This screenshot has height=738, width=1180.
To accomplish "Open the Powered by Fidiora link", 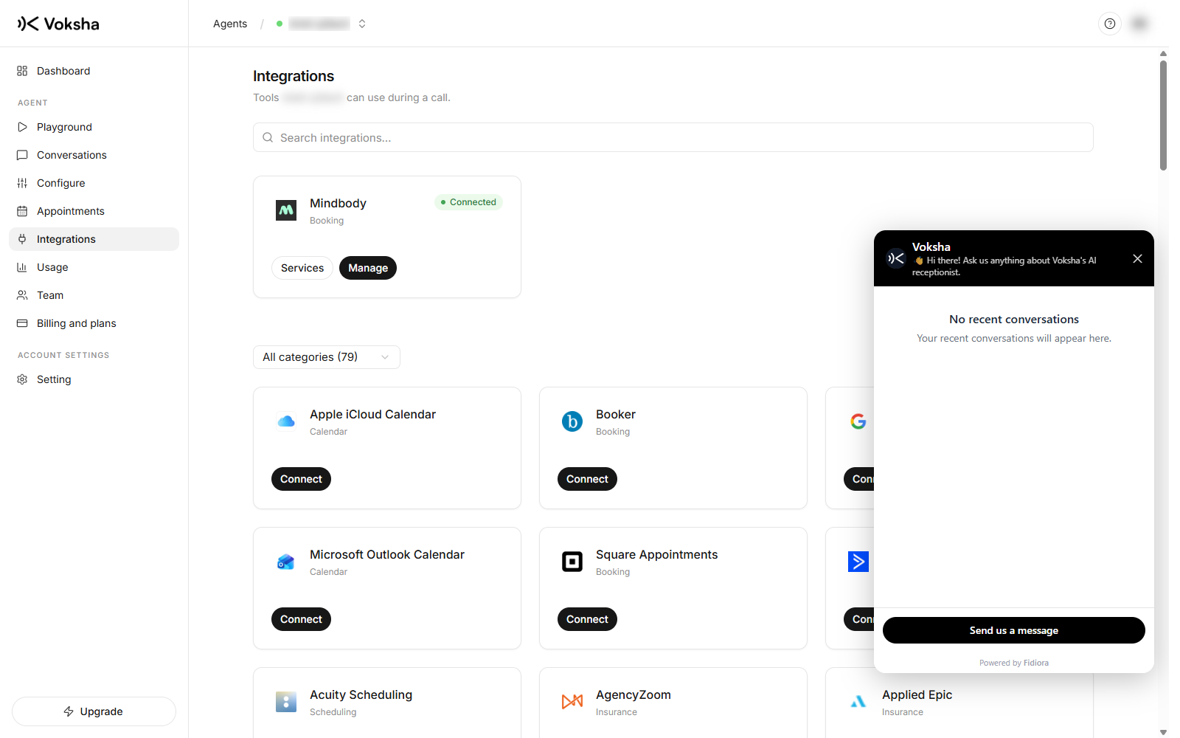I will click(1014, 663).
